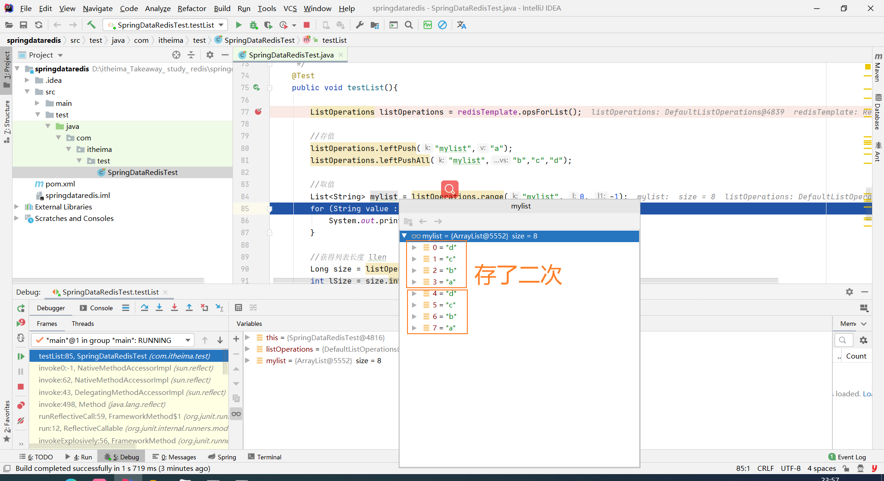Viewport: 884px width, 481px height.
Task: Stop the debug session with red square
Action: (21, 387)
